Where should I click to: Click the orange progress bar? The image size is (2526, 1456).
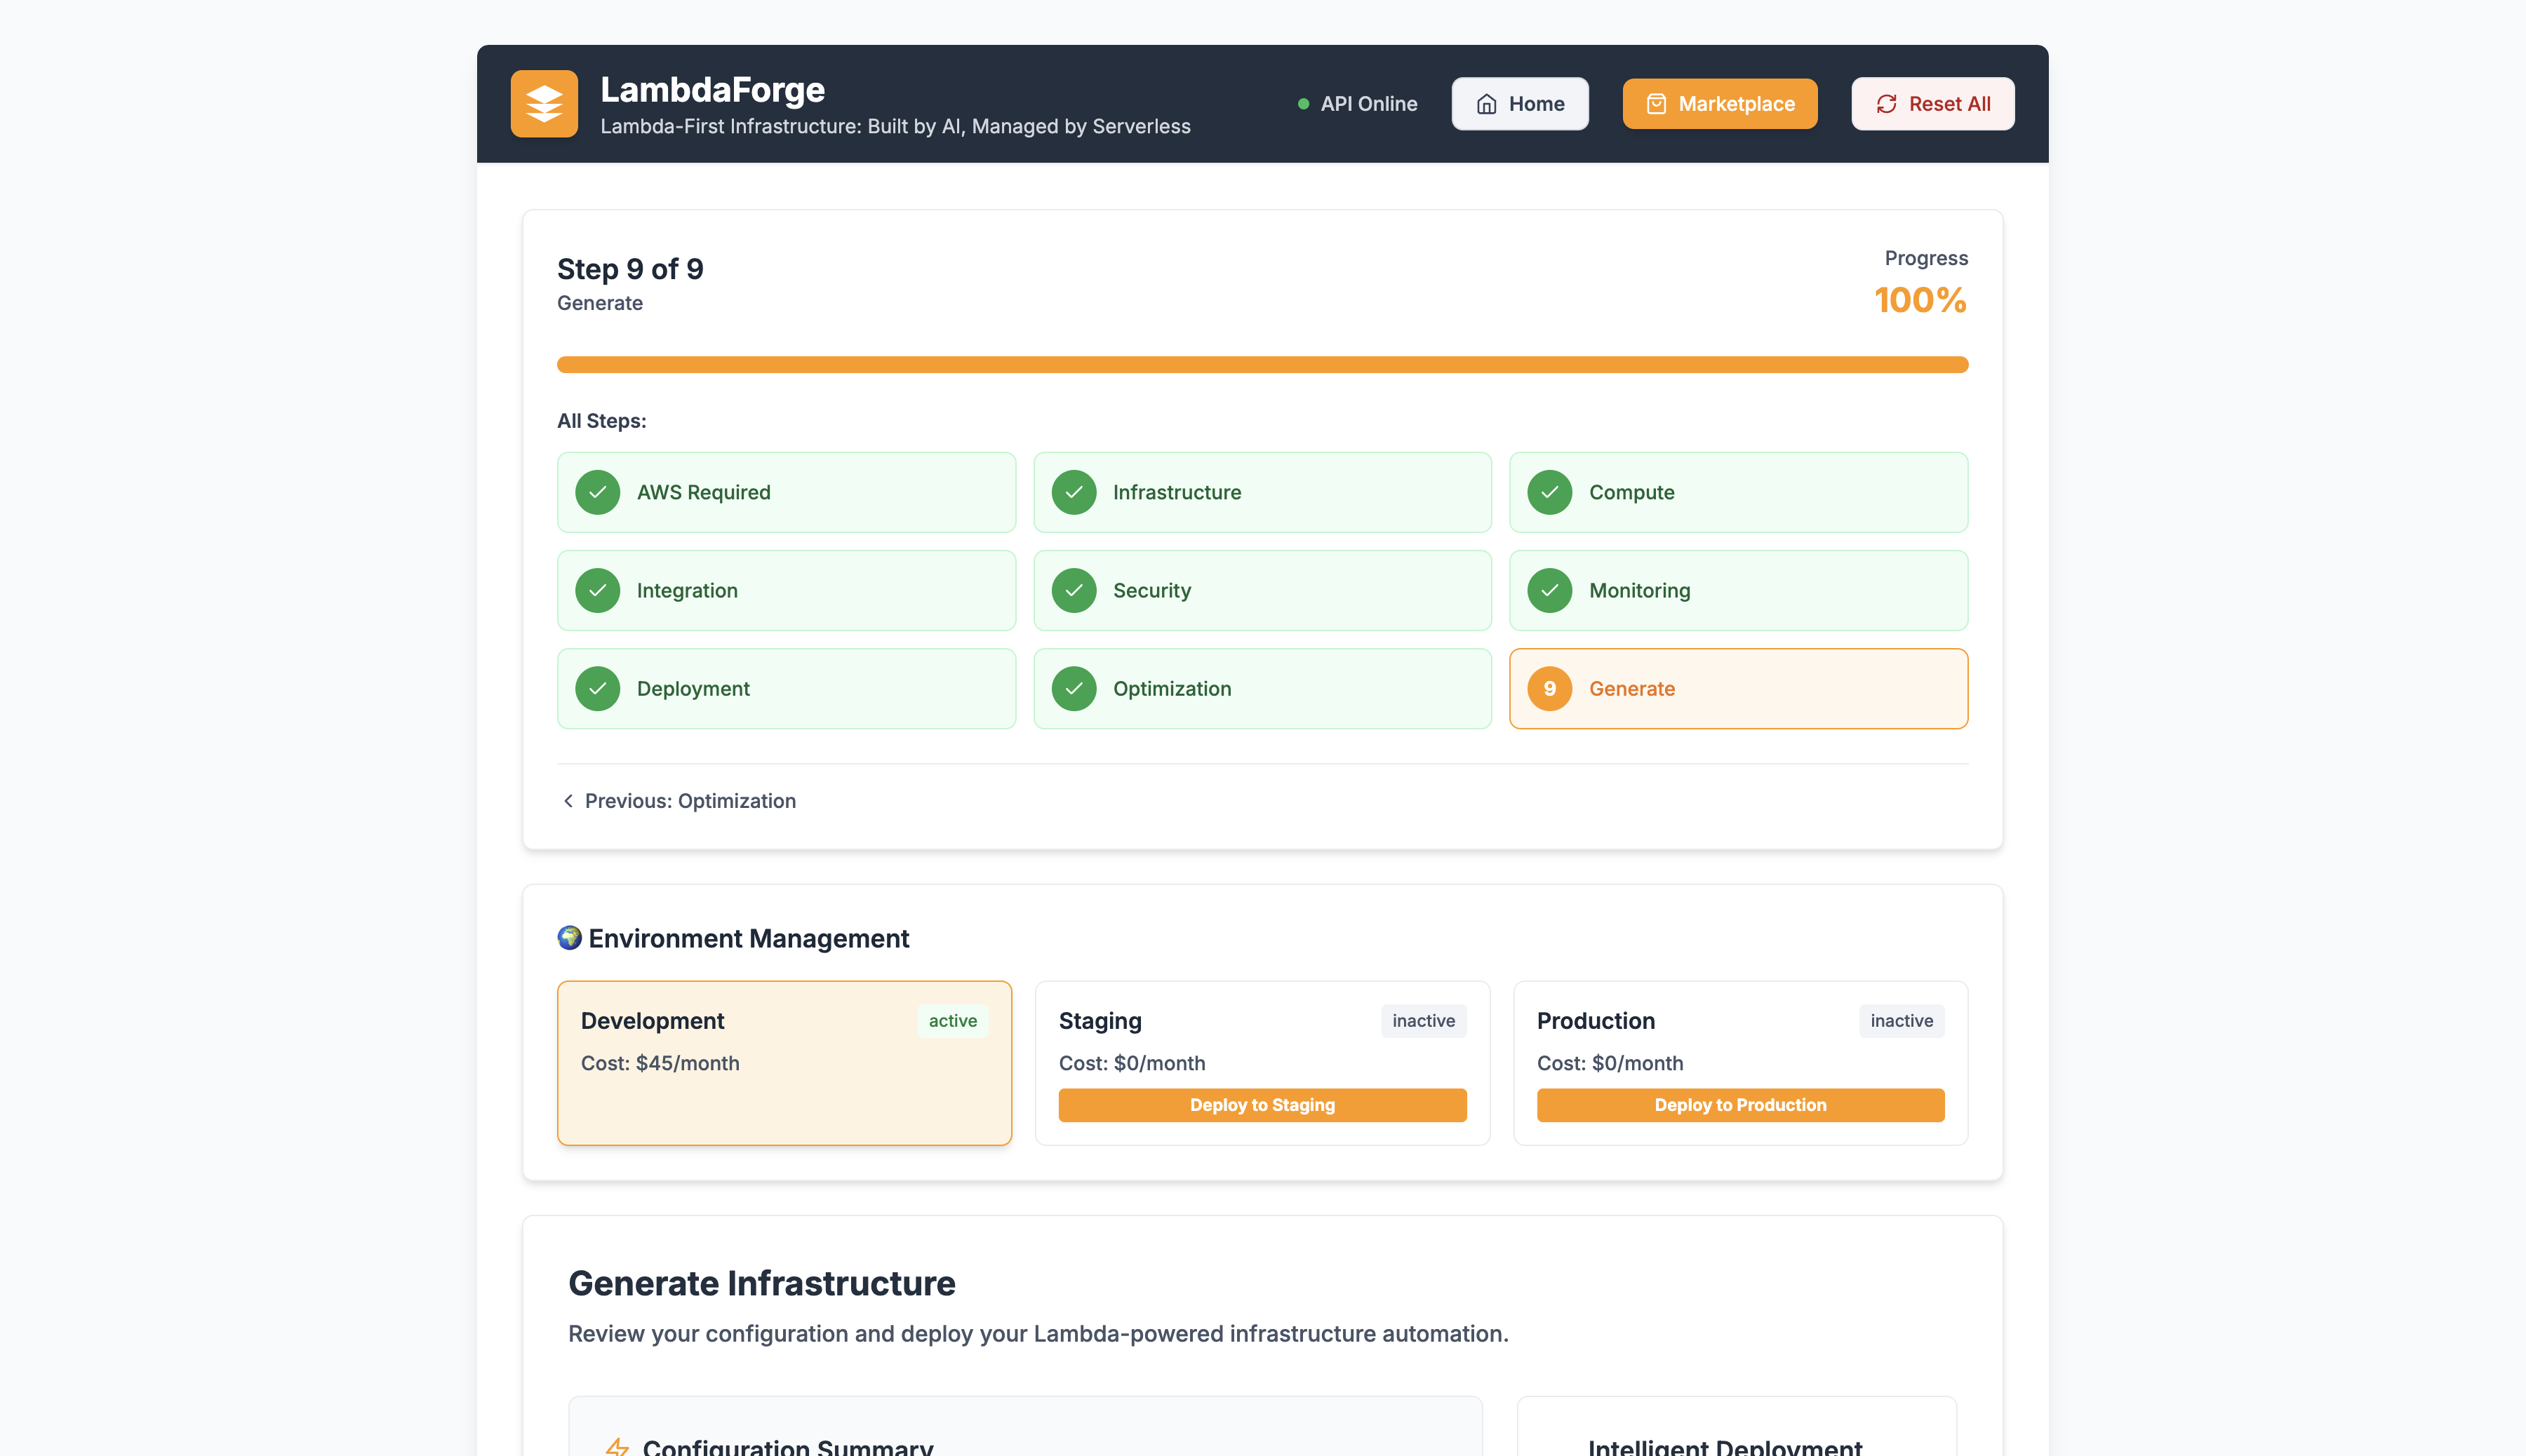pyautogui.click(x=1262, y=364)
